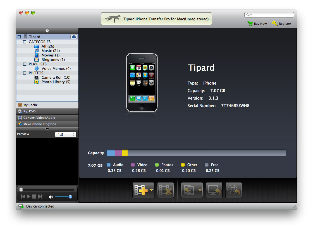This screenshot has height=232, width=313.
Task: Open the export to device dropdown arrow
Action: (200, 190)
